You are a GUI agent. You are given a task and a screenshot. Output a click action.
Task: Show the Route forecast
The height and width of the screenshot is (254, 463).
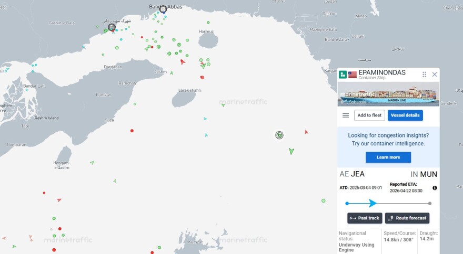click(x=407, y=218)
